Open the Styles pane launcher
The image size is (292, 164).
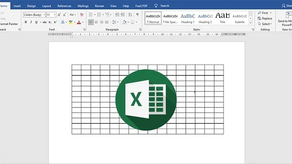[x=253, y=29]
